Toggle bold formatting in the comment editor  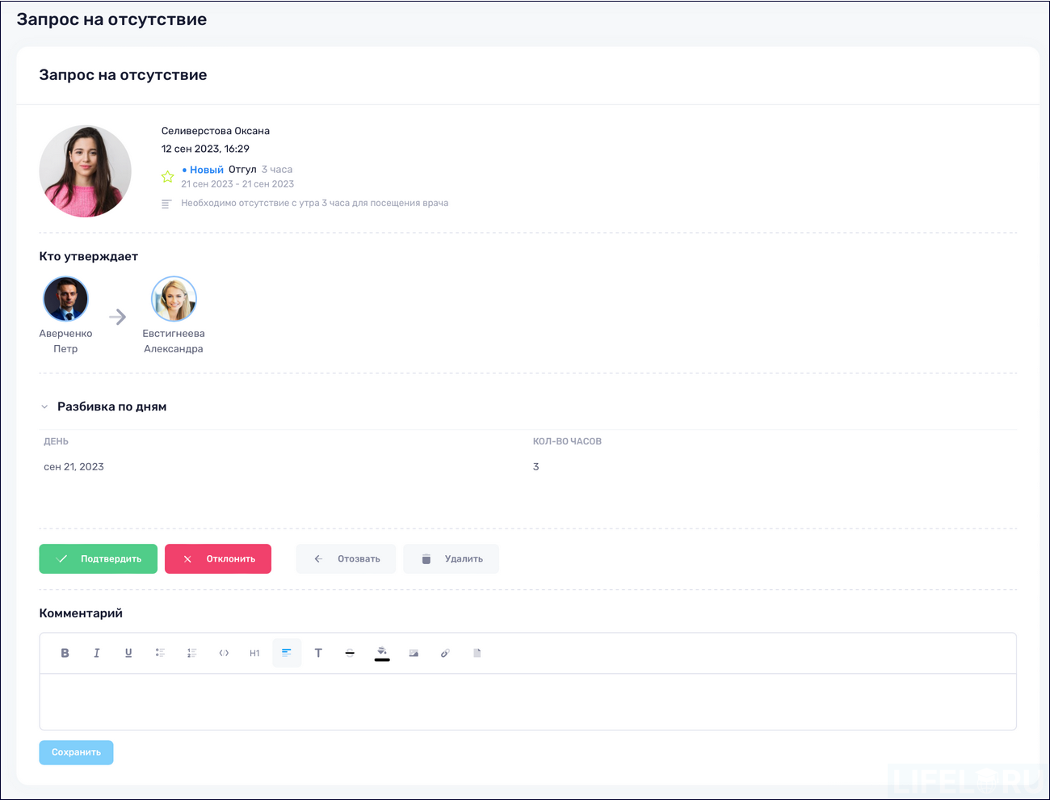pos(65,653)
